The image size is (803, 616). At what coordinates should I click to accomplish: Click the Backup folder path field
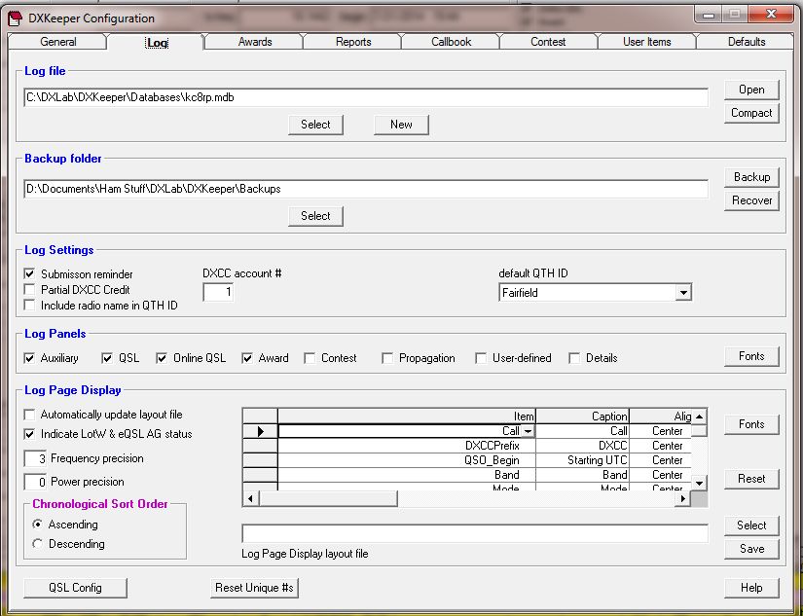pos(366,189)
